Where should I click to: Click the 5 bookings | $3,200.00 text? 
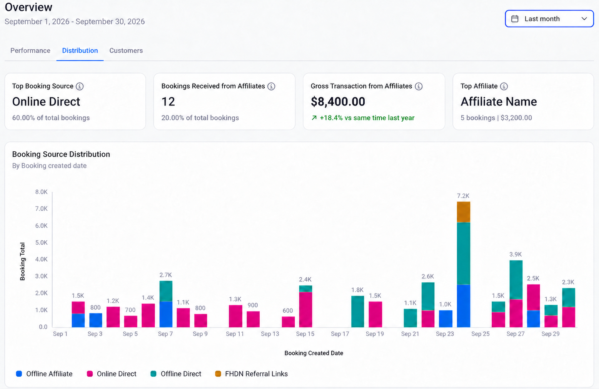496,118
